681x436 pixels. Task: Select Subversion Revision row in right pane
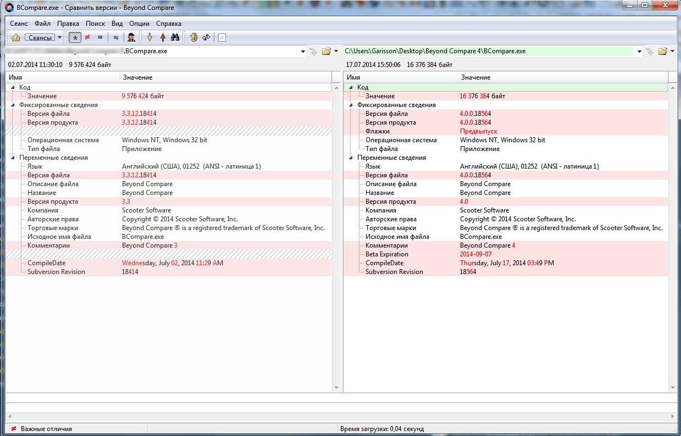(x=506, y=272)
